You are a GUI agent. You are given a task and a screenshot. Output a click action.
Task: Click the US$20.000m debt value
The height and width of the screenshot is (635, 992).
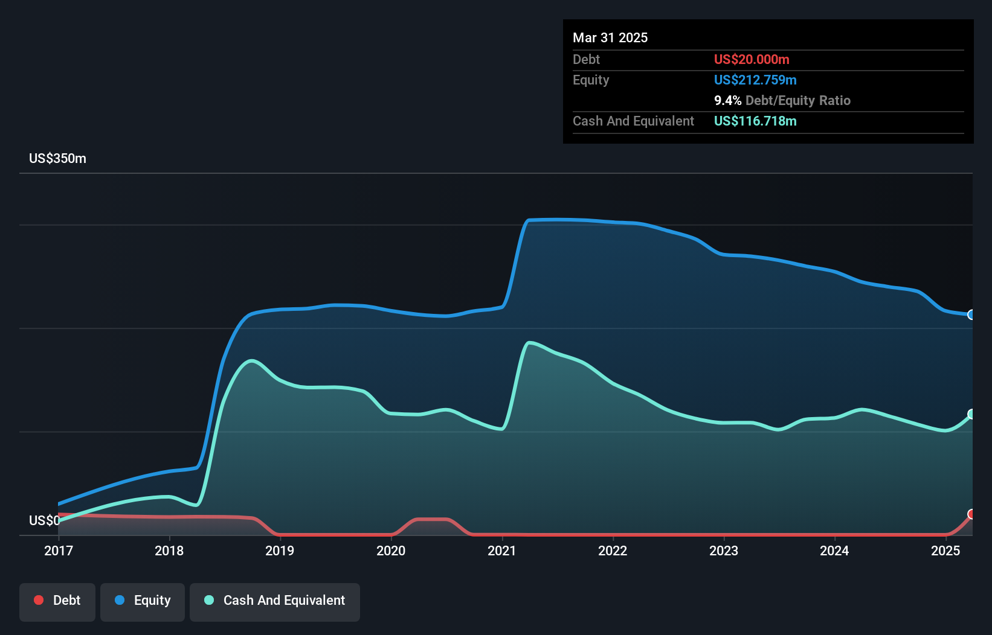752,59
